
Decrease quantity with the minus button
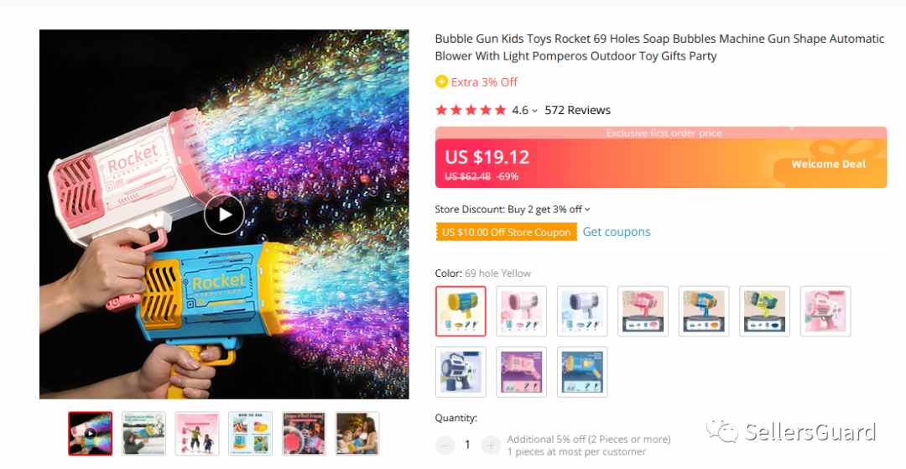(445, 445)
